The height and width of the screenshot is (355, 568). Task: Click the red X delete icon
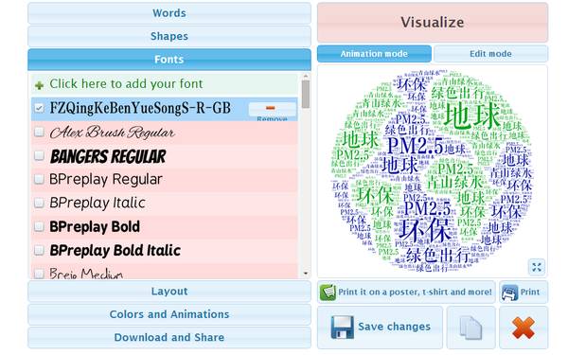tap(524, 328)
